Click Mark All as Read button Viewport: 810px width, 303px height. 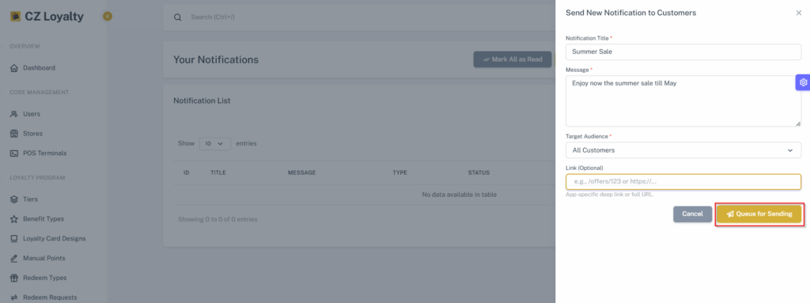coord(513,59)
